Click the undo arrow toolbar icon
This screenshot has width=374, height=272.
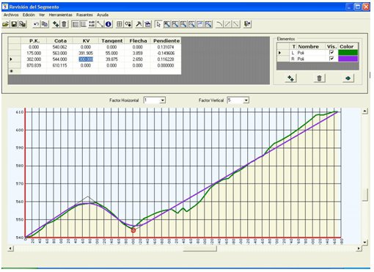point(36,24)
